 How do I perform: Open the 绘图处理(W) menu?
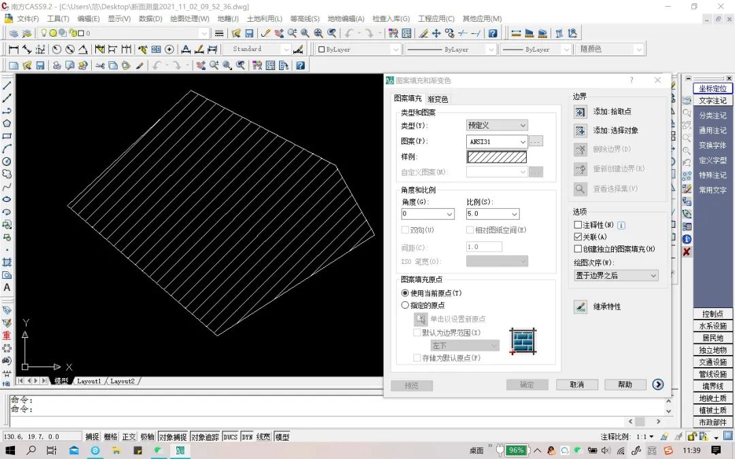point(189,19)
